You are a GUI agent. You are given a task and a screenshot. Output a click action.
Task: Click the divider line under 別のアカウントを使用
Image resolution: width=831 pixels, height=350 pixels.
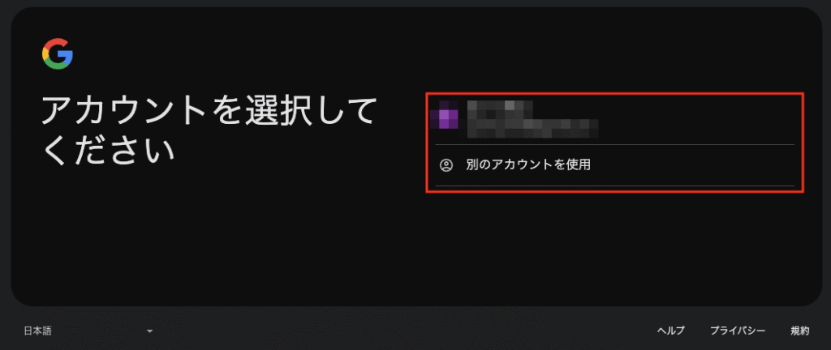pos(615,186)
